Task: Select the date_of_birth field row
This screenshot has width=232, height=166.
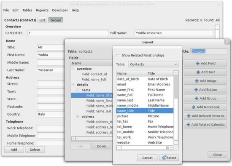Action: point(145,79)
